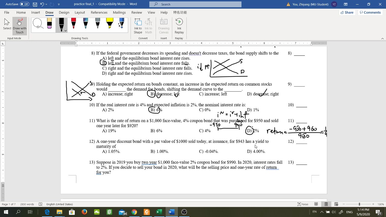Adjust the zoom slider
Viewport: 386px width, 217px height.
click(x=359, y=204)
